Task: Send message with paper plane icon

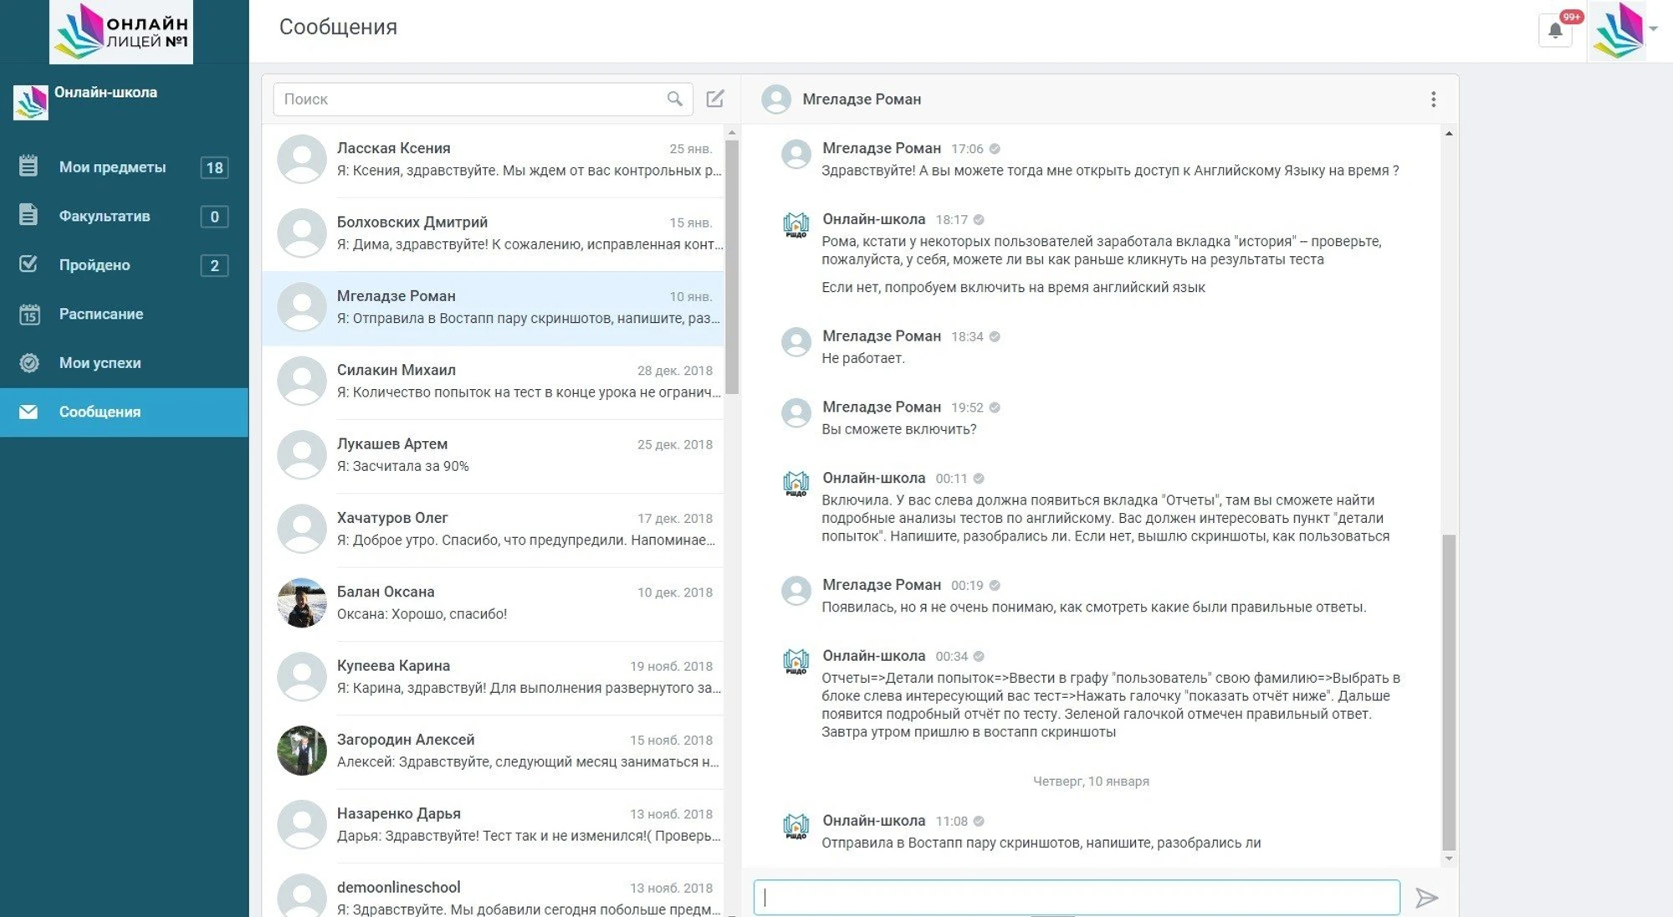Action: [x=1426, y=898]
